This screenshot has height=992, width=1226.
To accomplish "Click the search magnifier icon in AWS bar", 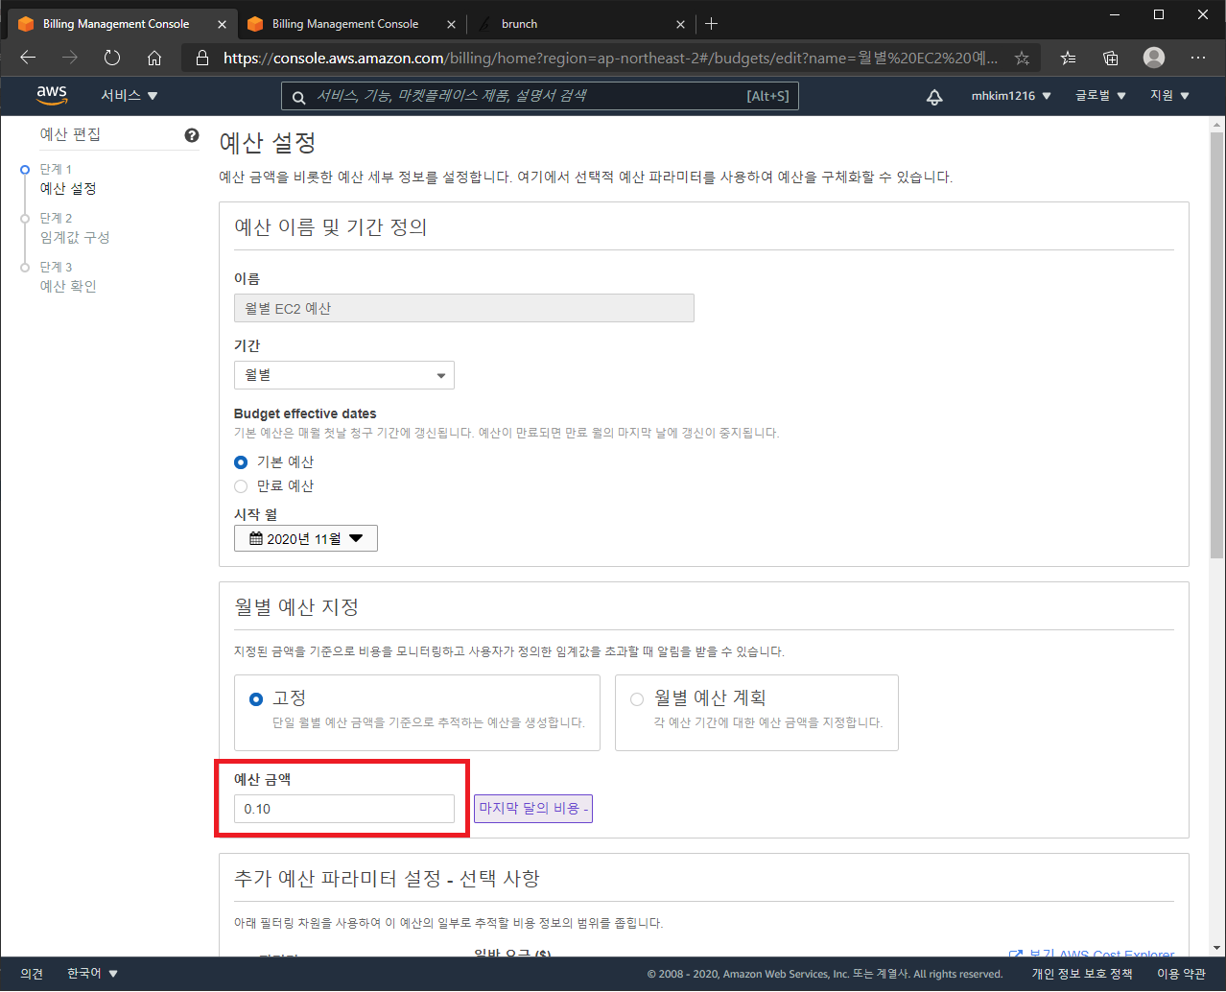I will [298, 97].
